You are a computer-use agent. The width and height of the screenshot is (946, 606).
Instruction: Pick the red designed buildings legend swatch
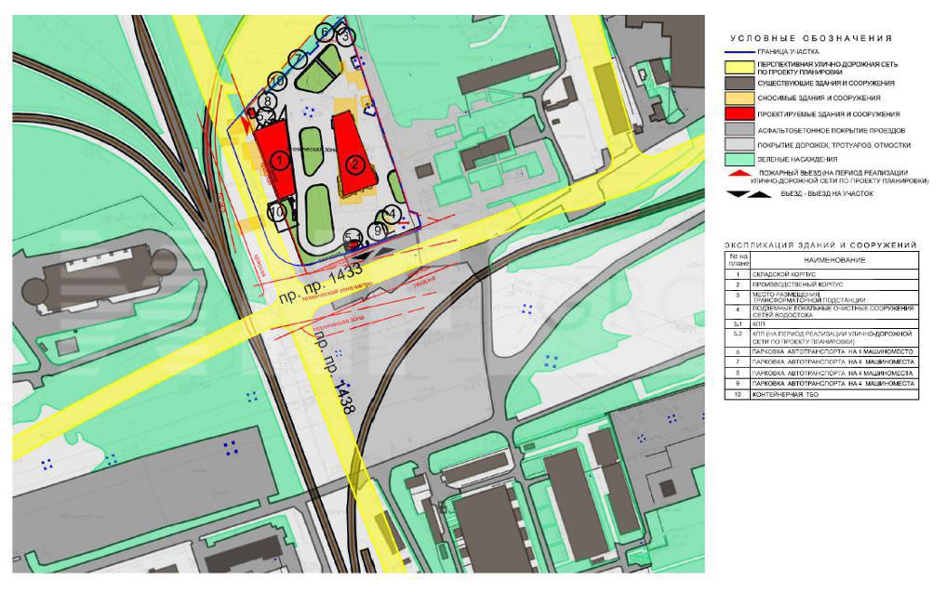(739, 113)
